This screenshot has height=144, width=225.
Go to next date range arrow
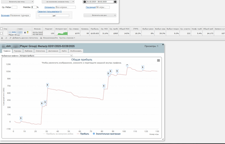[x=115, y=2]
